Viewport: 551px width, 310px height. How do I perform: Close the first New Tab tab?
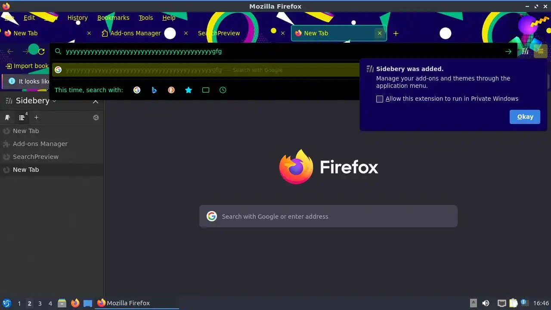(x=89, y=33)
